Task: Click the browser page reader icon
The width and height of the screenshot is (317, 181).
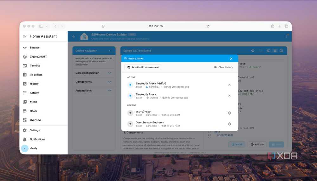Action: point(103,26)
